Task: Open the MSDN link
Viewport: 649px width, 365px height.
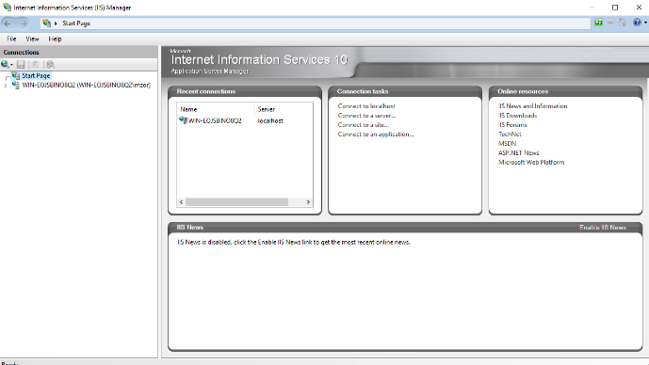Action: (x=507, y=143)
